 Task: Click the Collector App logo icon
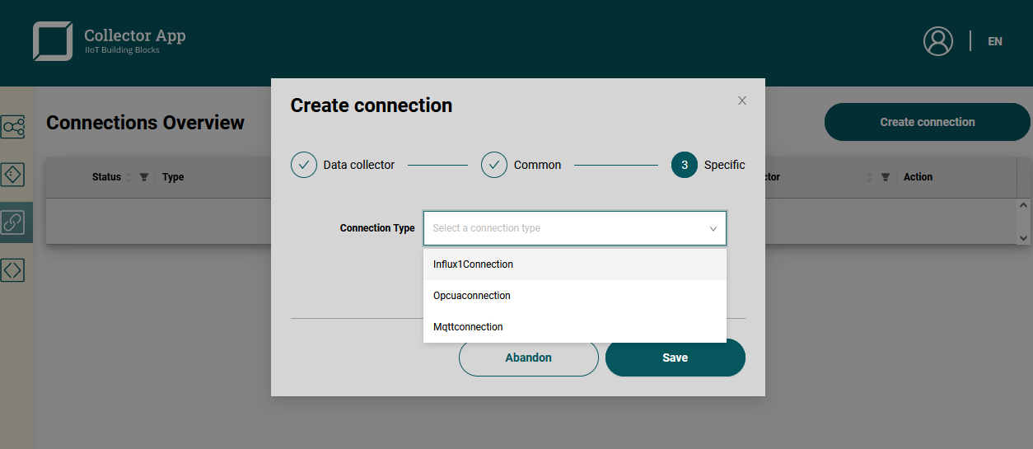pyautogui.click(x=53, y=41)
